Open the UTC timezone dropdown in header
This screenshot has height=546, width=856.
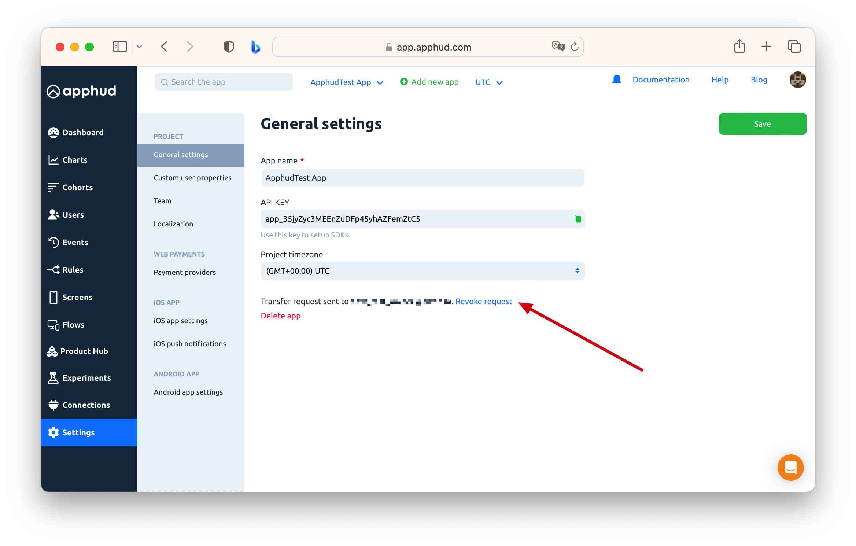[488, 82]
